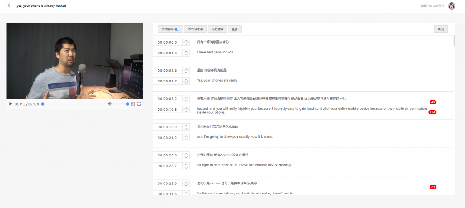Screen dimensions: 465x208
Task: Click the red 174 character count badge
Action: pos(432,112)
